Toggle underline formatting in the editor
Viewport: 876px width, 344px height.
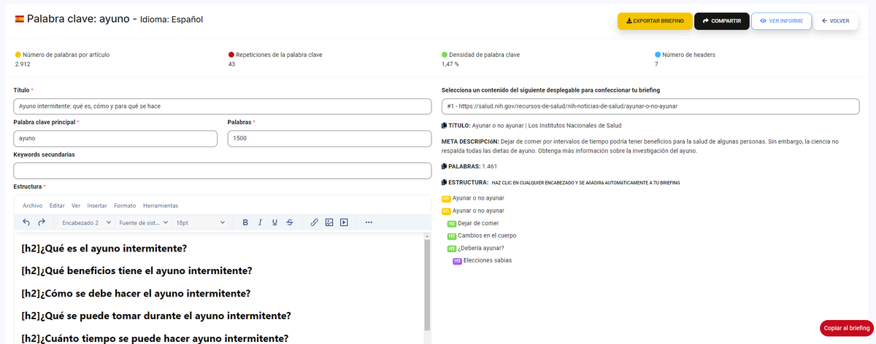click(274, 222)
